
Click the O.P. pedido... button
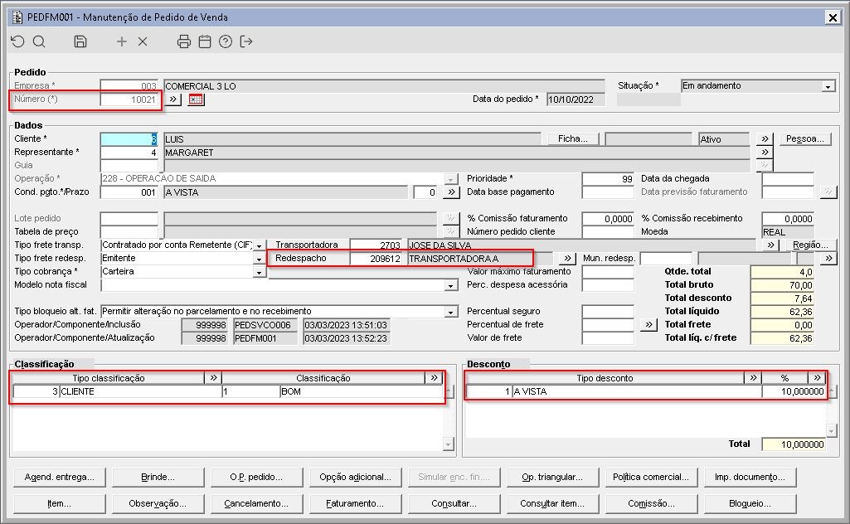[x=256, y=477]
